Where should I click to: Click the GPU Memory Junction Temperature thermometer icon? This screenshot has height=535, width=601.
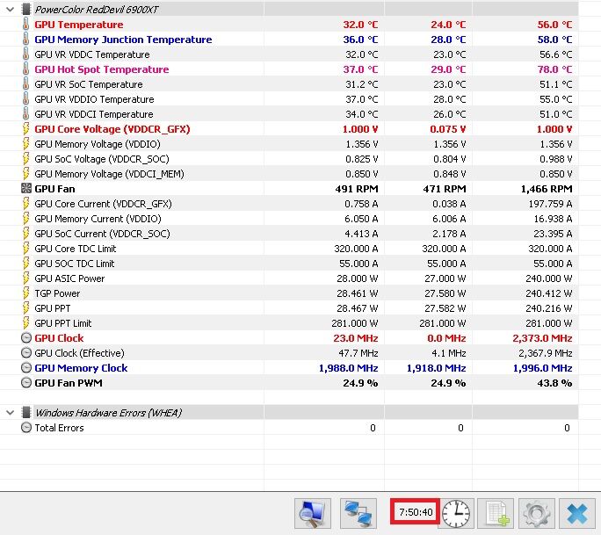point(25,39)
